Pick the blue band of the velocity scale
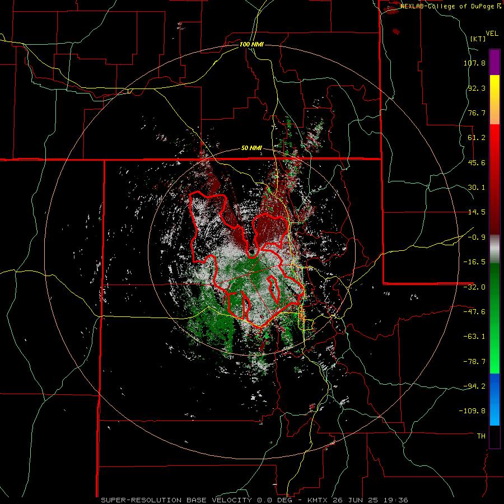The height and width of the screenshot is (504, 504). click(494, 399)
